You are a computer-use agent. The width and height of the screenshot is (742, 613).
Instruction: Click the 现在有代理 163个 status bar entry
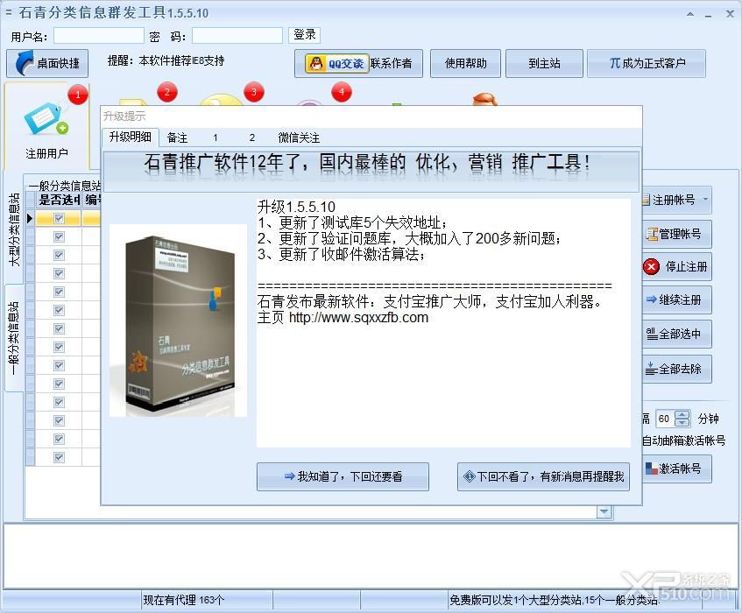(184, 600)
